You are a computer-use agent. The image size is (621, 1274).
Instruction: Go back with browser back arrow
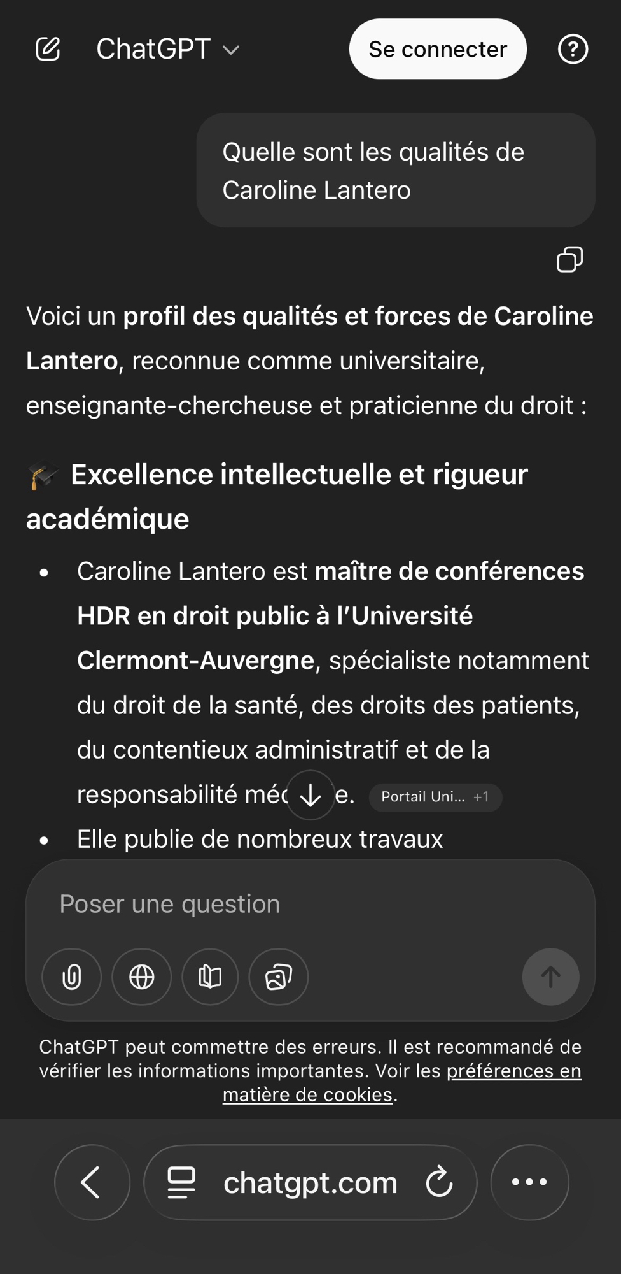pyautogui.click(x=92, y=1182)
